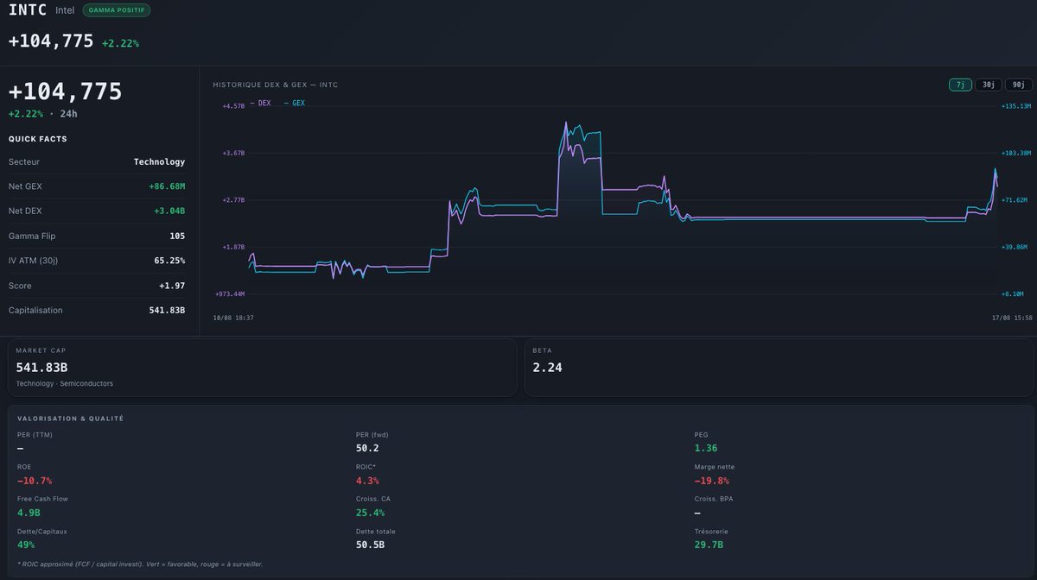1037x580 pixels.
Task: Click the +39.86M right axis label
Action: click(1015, 247)
